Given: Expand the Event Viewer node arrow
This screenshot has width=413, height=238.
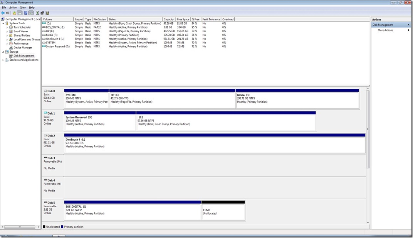Looking at the screenshot, I should pyautogui.click(x=7, y=32).
